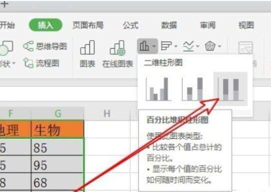Choose the 100% stacked column chart thumbnail
271x192 pixels.
pos(230,89)
